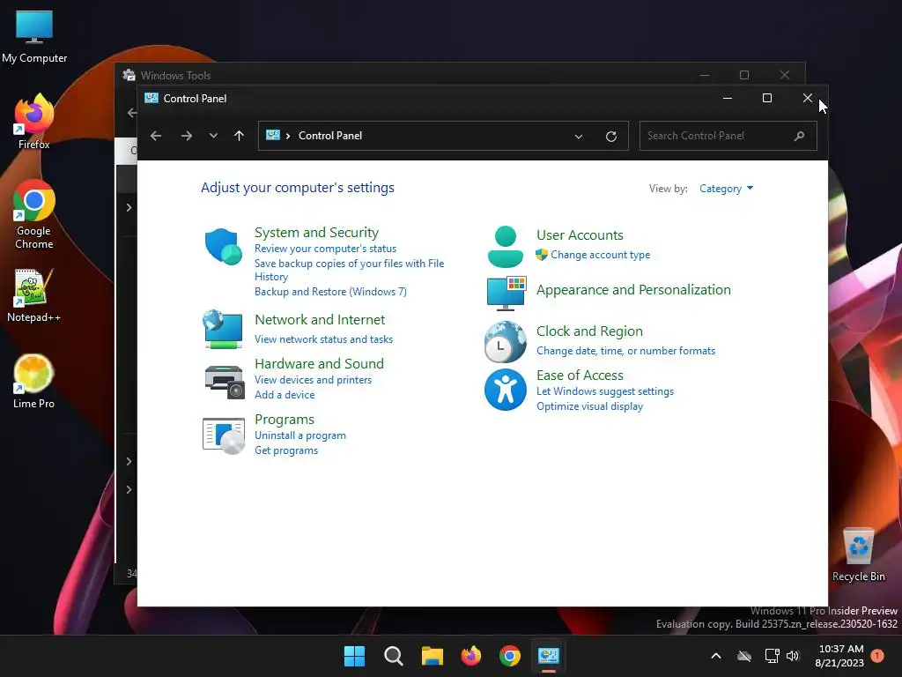
Task: Open the clock and date in taskbar
Action: pyautogui.click(x=839, y=656)
